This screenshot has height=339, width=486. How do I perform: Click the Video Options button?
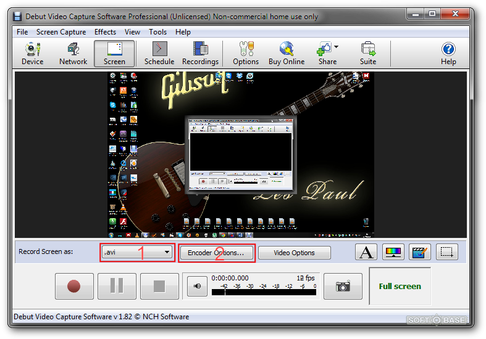click(294, 253)
